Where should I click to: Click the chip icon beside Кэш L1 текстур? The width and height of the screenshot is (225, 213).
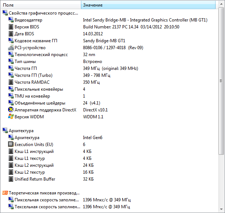click(11, 158)
